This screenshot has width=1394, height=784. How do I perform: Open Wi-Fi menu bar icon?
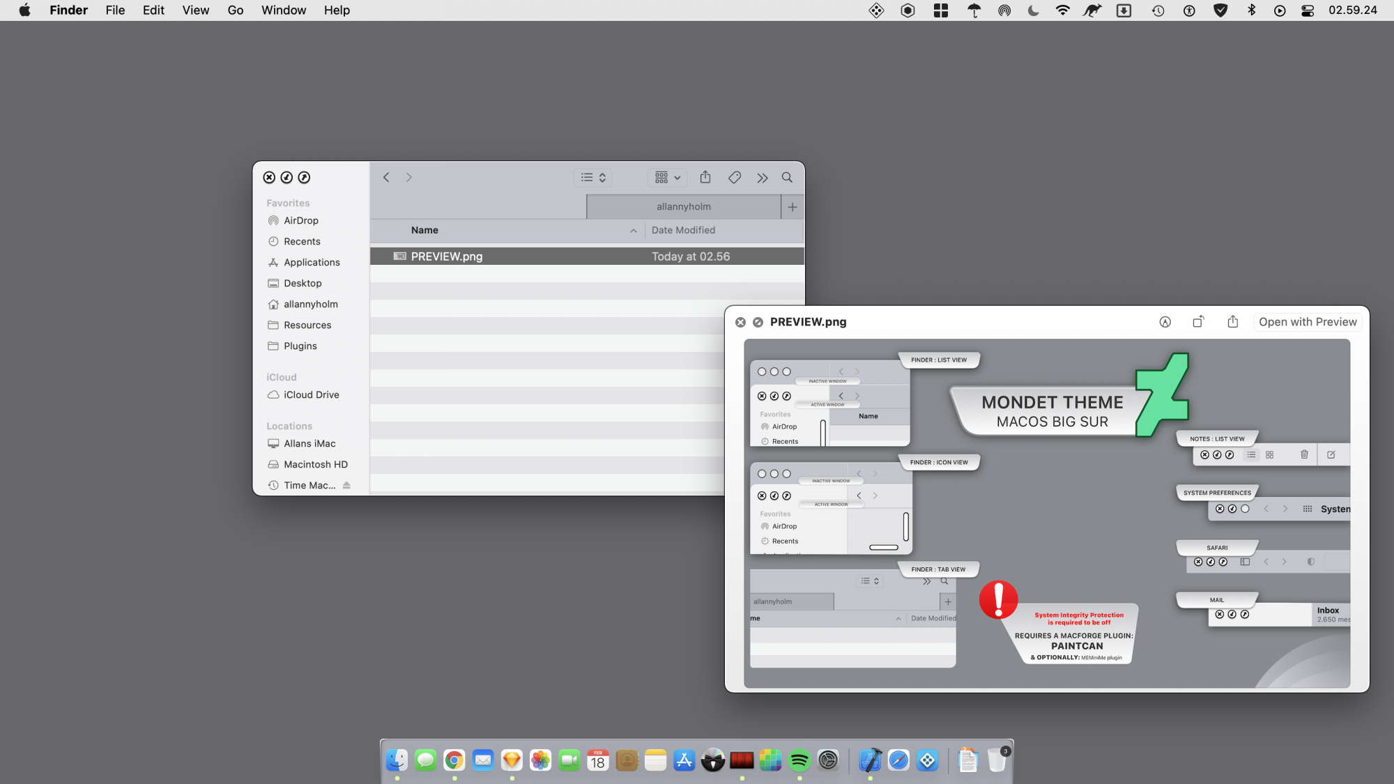point(1063,10)
